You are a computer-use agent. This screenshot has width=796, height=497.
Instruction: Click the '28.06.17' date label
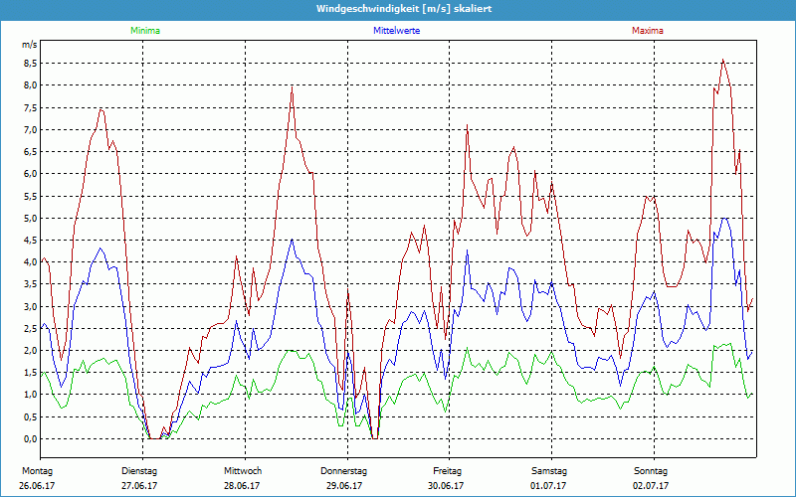[242, 486]
